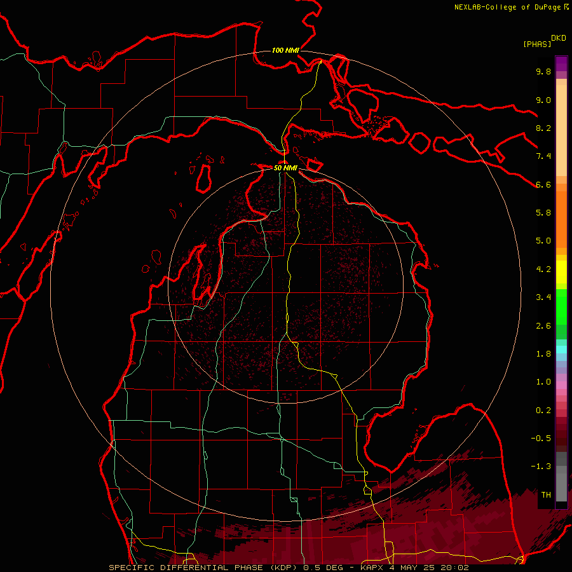Click the -0.5 scale value
The height and width of the screenshot is (572, 572).
[x=541, y=439]
